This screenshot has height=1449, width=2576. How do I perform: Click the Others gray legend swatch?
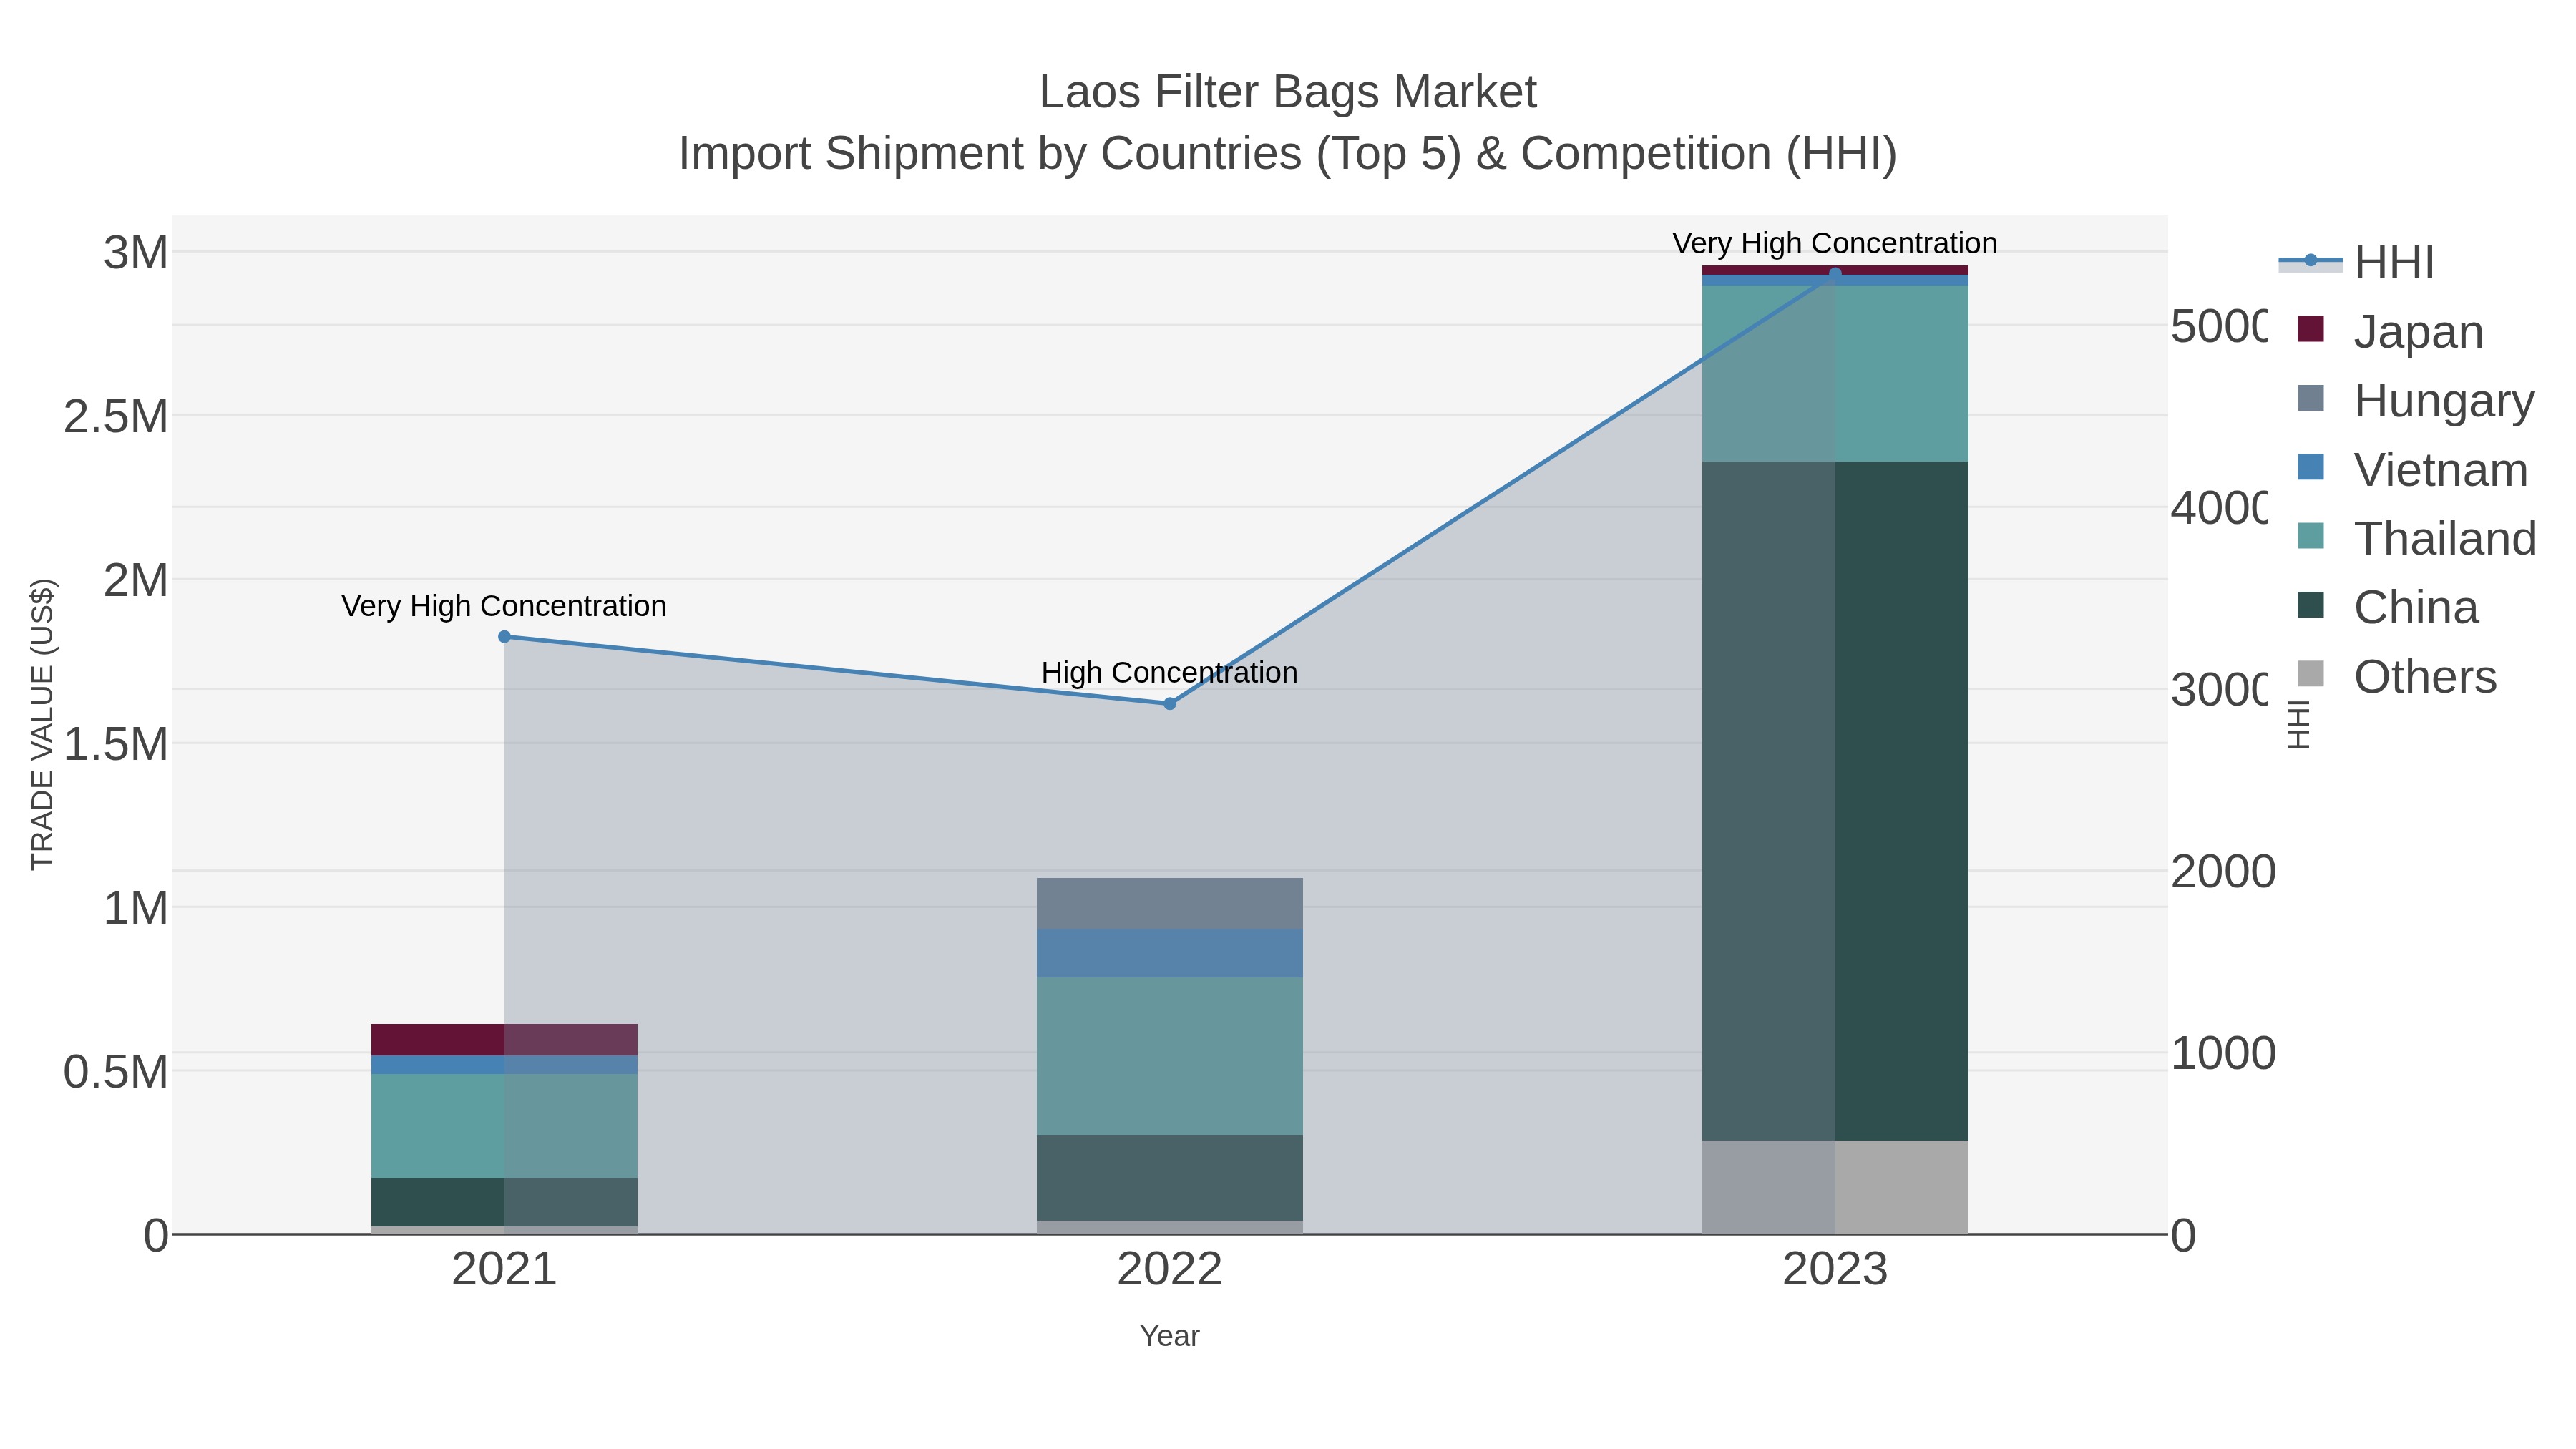click(x=2311, y=674)
